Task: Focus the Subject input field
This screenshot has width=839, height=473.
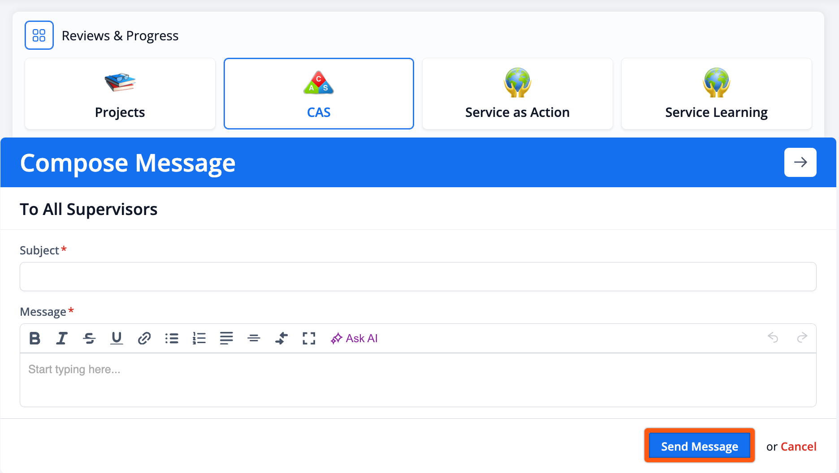Action: [418, 277]
